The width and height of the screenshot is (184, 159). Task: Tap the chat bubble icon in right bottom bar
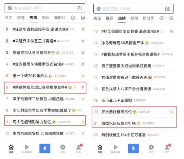tap(151, 149)
